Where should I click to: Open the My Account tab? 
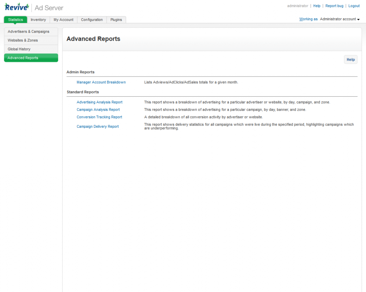(x=63, y=20)
